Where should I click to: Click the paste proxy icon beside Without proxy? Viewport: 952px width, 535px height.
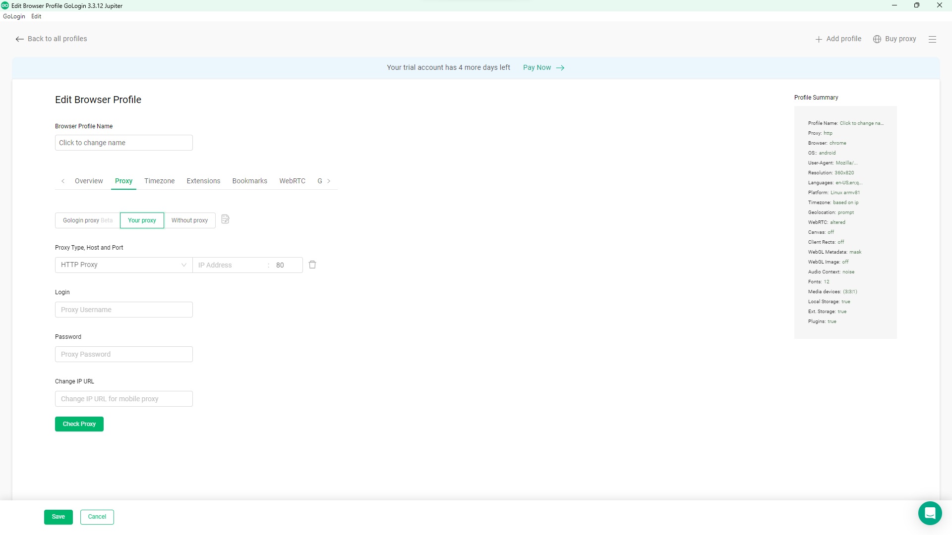[x=225, y=219]
